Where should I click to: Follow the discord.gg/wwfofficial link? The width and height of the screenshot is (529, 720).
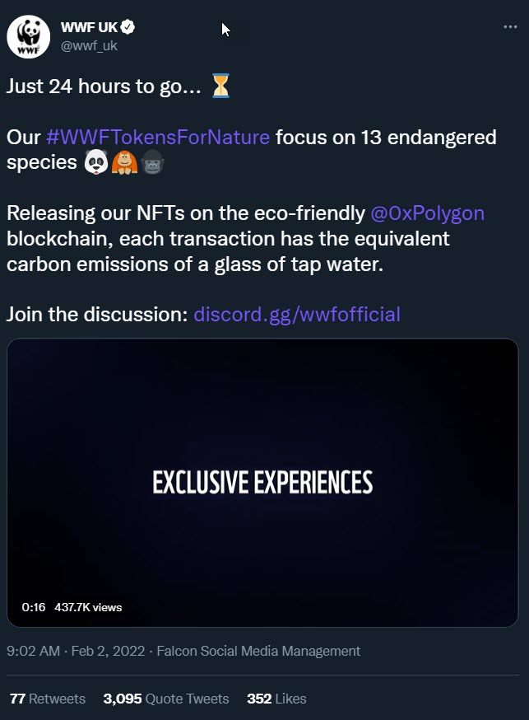[296, 314]
